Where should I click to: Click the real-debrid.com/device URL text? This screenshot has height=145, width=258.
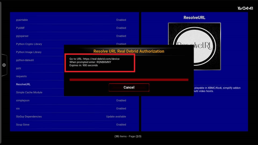(x=101, y=59)
